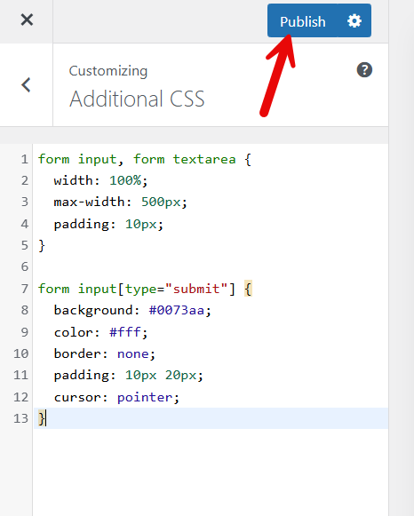Click the 'width: 100%;' line
414x516 pixels.
click(x=100, y=180)
